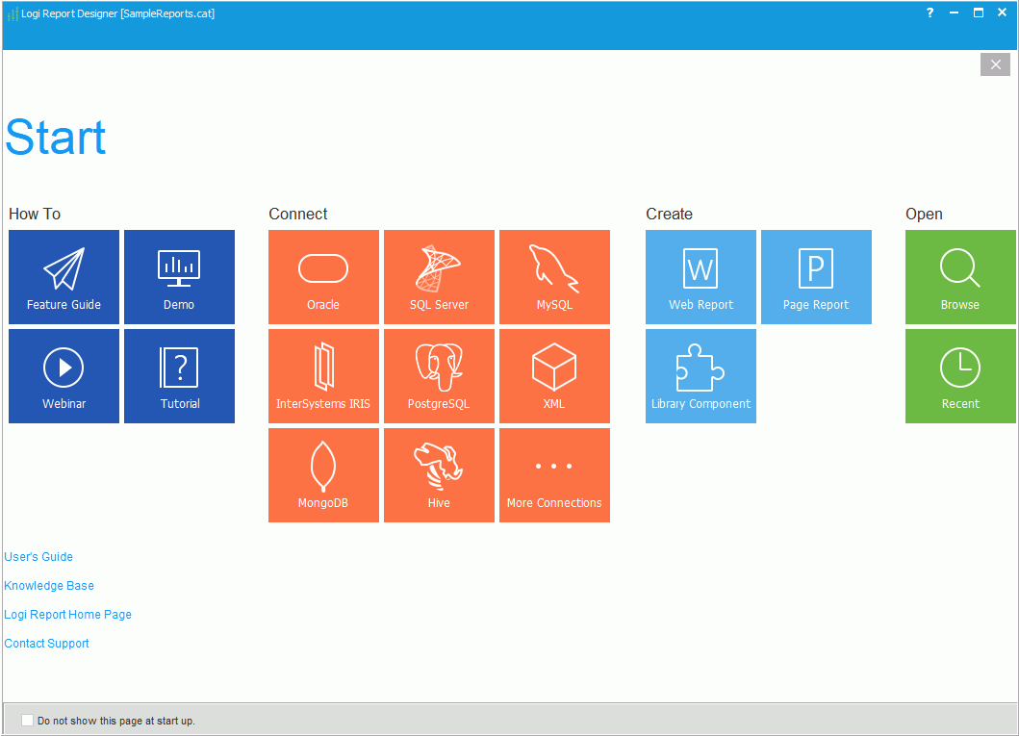Open the Knowledge Base link
The height and width of the screenshot is (736, 1019).
click(x=49, y=585)
